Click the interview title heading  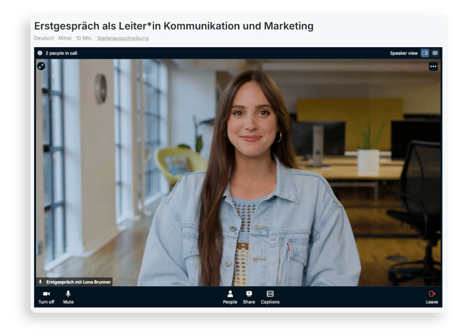click(174, 26)
